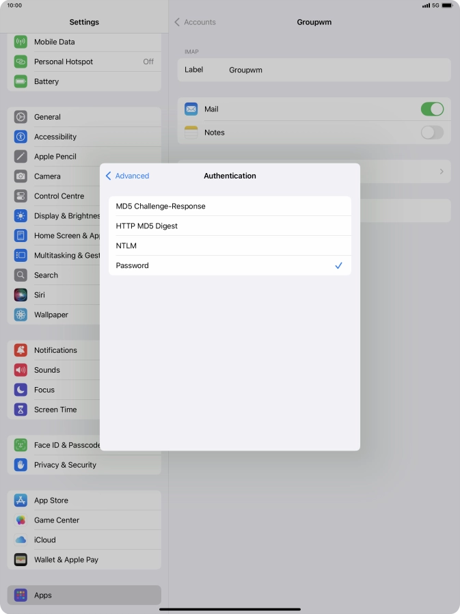Go back to Advanced
Image resolution: width=460 pixels, height=614 pixels.
(128, 176)
